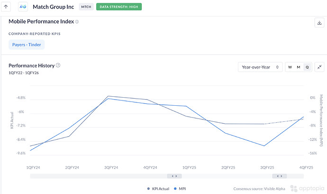The width and height of the screenshot is (327, 194).
Task: Select the Payers - Tinder KPI chip
Action: (27, 45)
